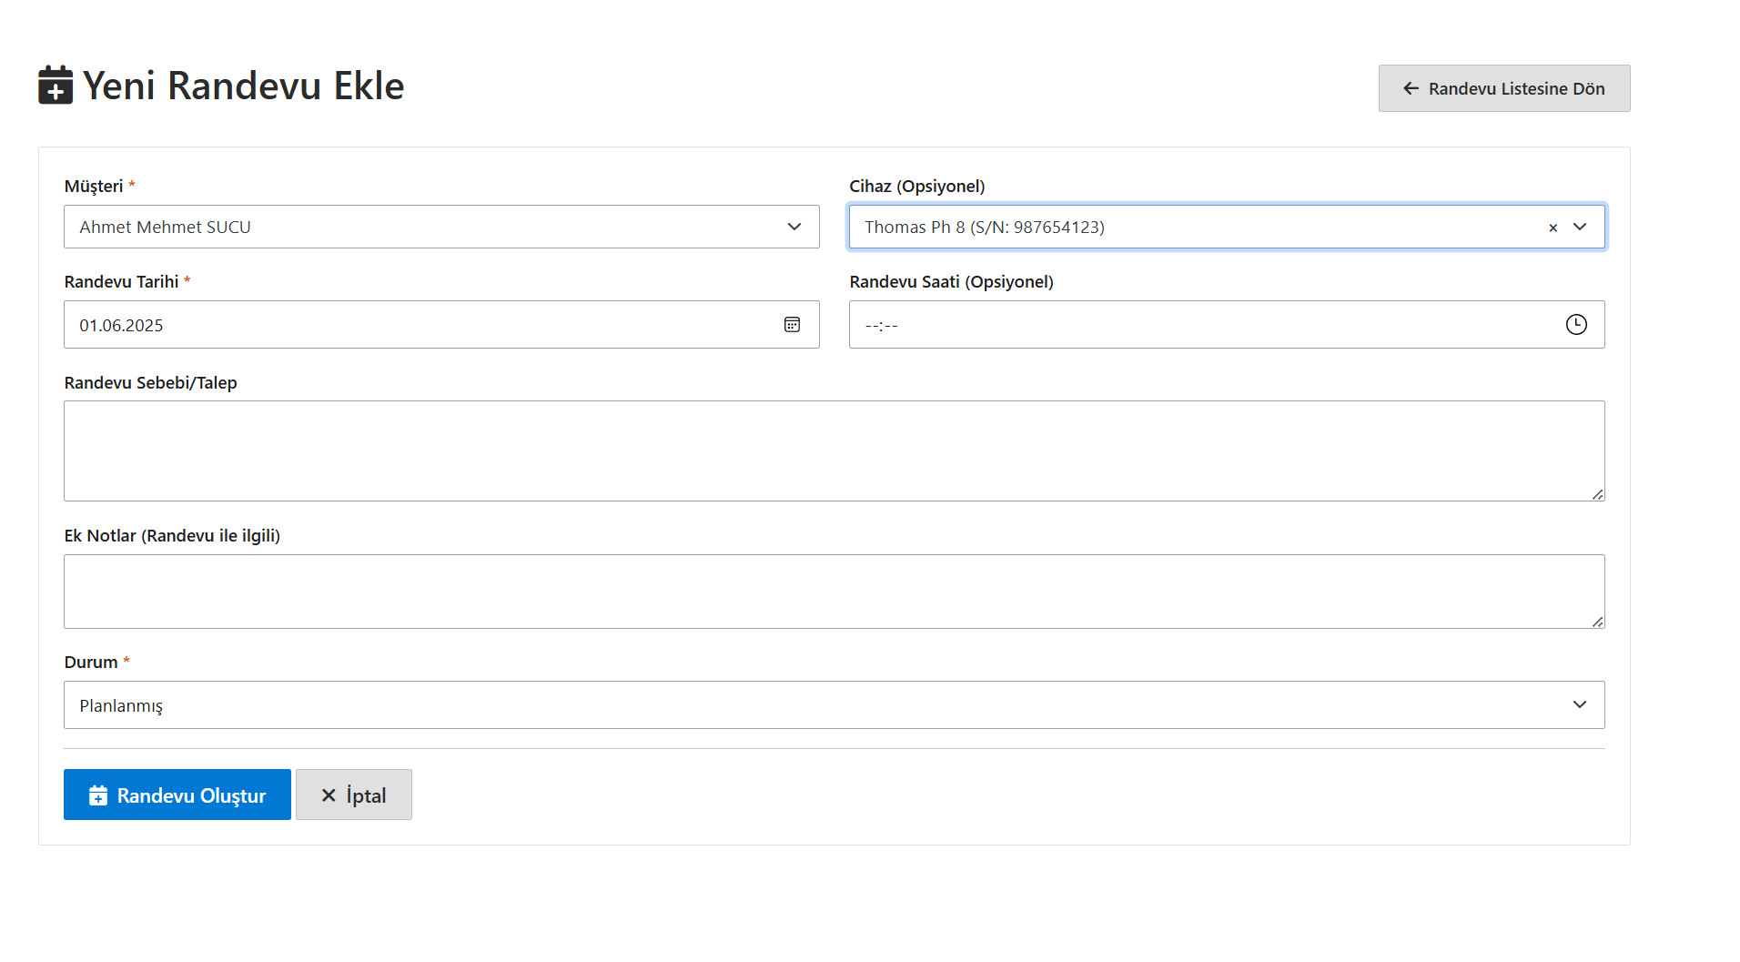Viewport: 1740px width, 962px height.
Task: Click the Thomas Ph 8 device selection text
Action: click(984, 228)
